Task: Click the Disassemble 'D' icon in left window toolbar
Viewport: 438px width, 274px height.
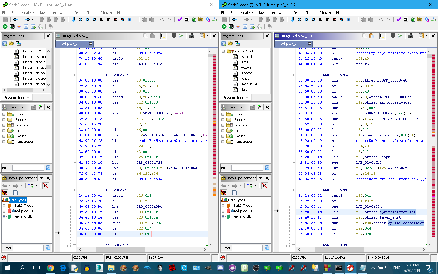Action: point(88,19)
